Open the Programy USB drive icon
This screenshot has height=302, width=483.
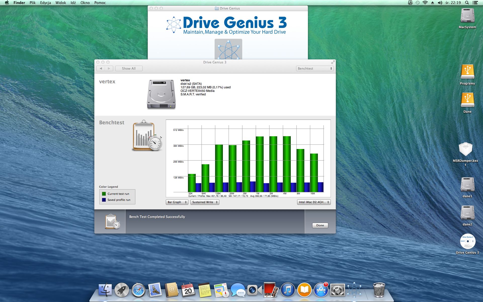[x=467, y=72]
